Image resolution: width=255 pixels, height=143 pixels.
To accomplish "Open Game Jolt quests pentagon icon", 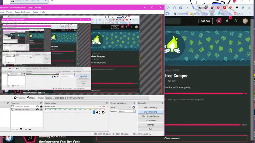I will [219, 21].
